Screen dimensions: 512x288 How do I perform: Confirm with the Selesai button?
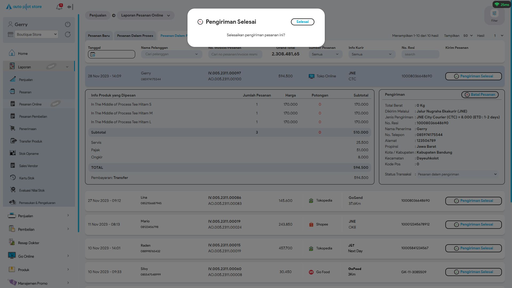pos(302,22)
